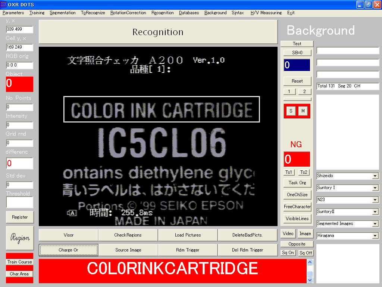The width and height of the screenshot is (382, 287).
Task: Click the Ts1 button
Action: tap(289, 172)
